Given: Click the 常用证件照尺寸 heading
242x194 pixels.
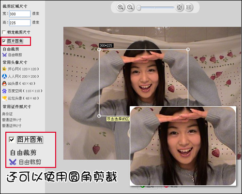Looking at the screenshot, I should coord(17,107).
